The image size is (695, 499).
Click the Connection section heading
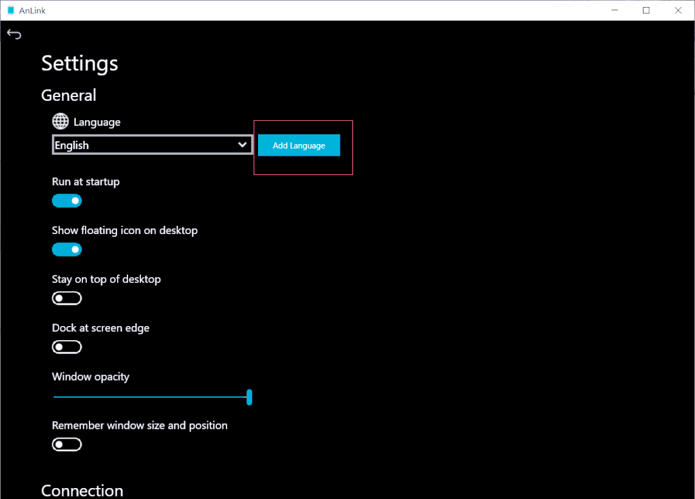point(82,491)
